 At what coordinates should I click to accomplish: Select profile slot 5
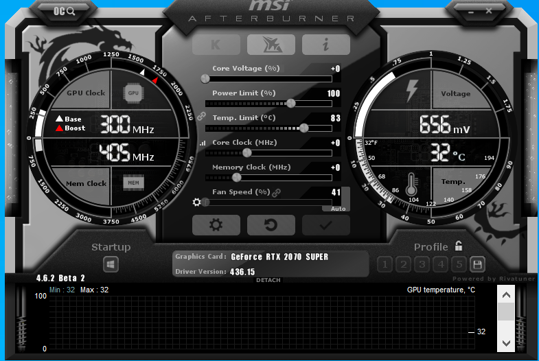tap(459, 264)
